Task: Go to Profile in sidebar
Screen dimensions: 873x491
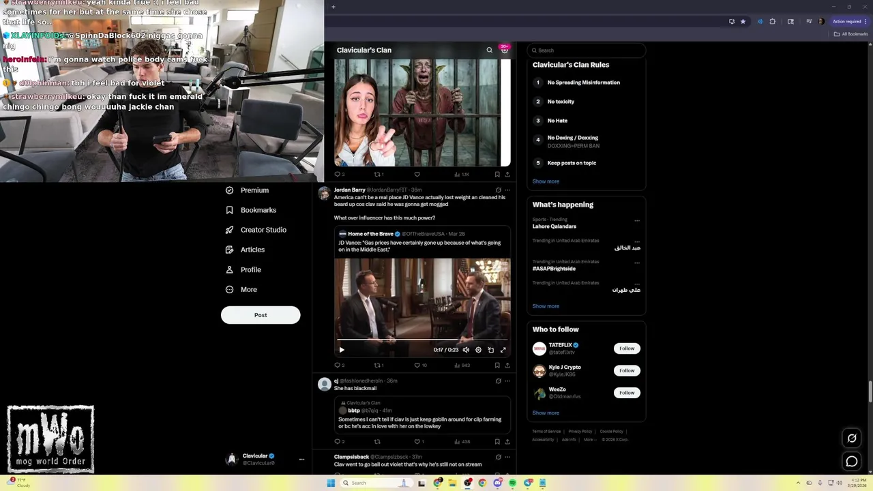Action: [243, 269]
